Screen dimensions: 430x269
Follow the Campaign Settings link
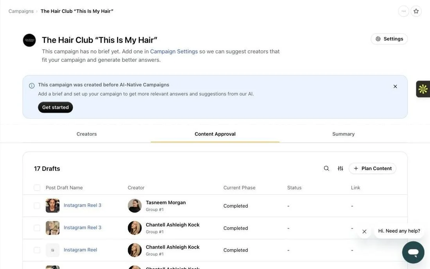click(x=174, y=52)
